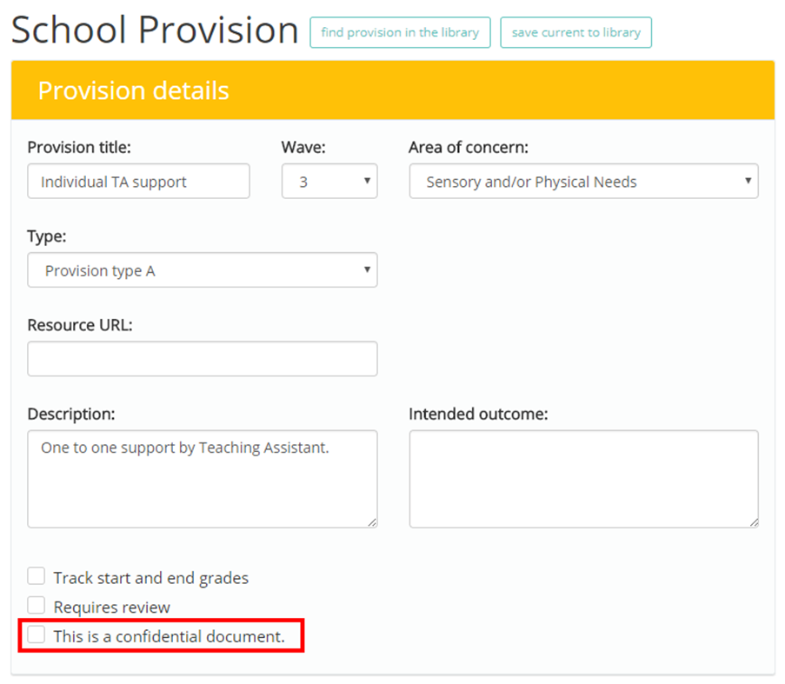The image size is (785, 684).
Task: Select the Provision title input field
Action: click(x=137, y=181)
